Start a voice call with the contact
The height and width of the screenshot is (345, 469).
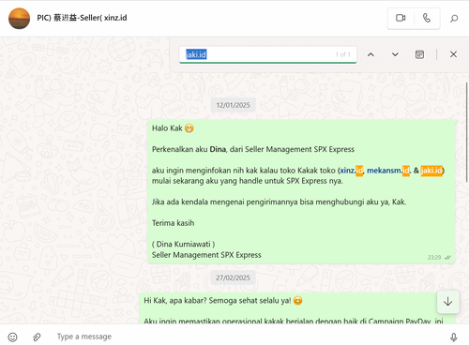pyautogui.click(x=427, y=18)
